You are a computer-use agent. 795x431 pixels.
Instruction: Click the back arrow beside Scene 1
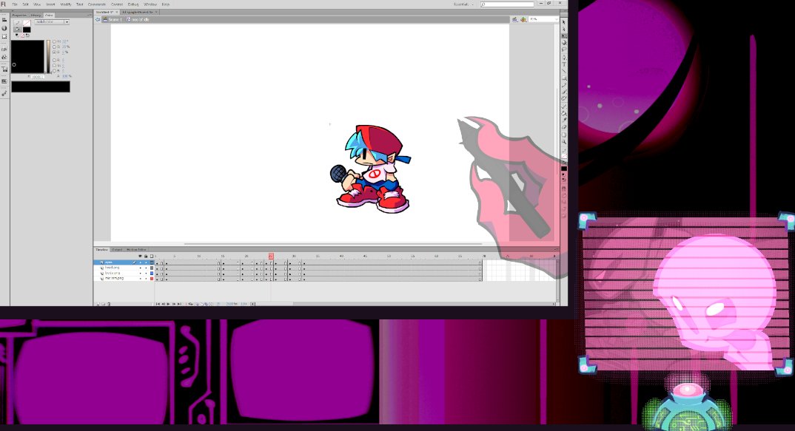(98, 19)
